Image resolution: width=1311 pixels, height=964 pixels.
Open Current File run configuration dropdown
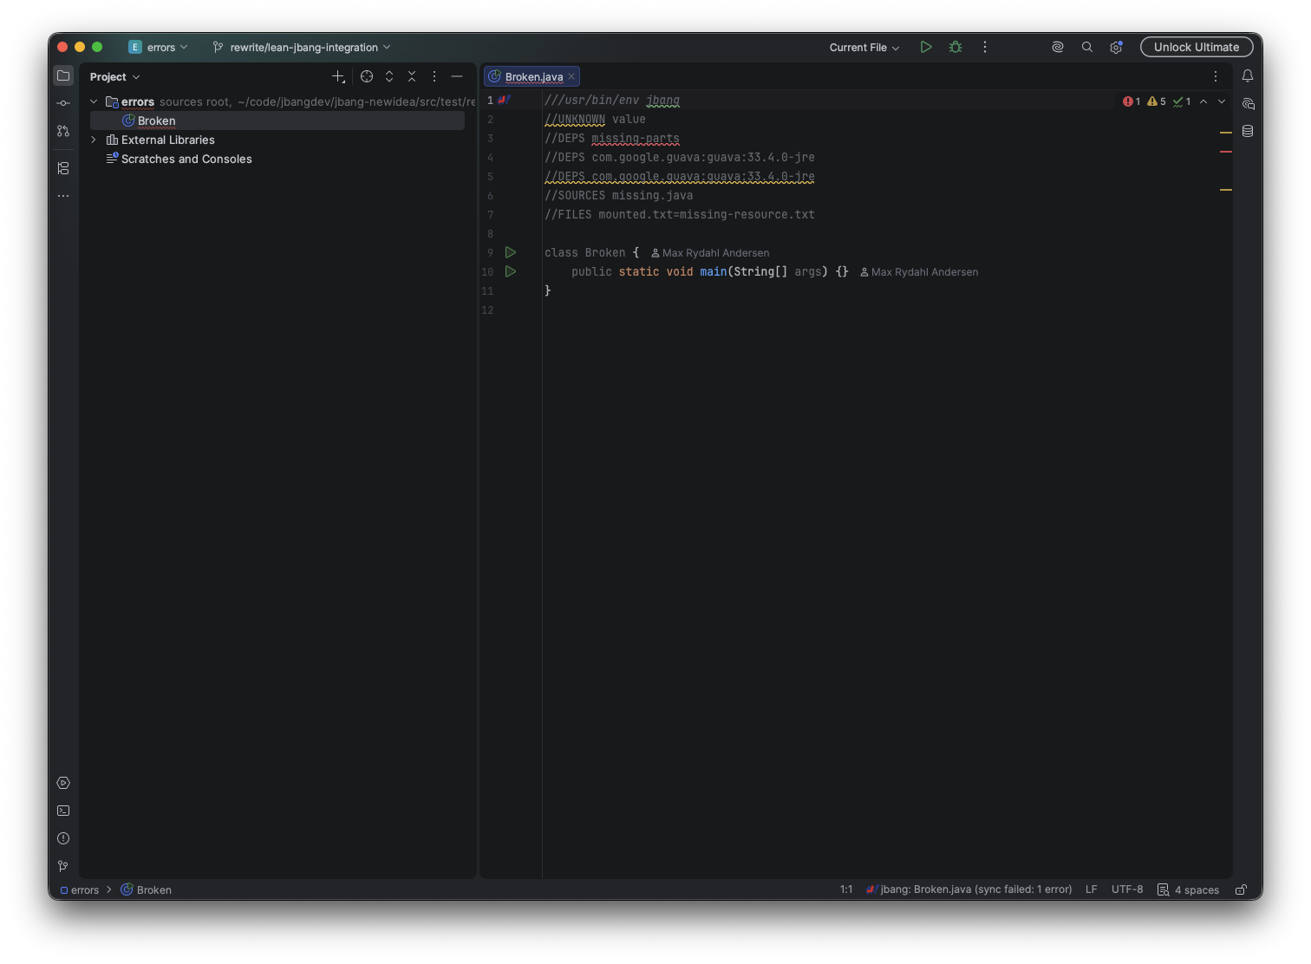864,47
